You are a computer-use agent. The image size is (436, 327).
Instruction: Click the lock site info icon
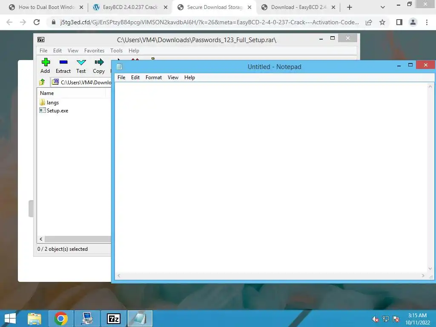[54, 22]
